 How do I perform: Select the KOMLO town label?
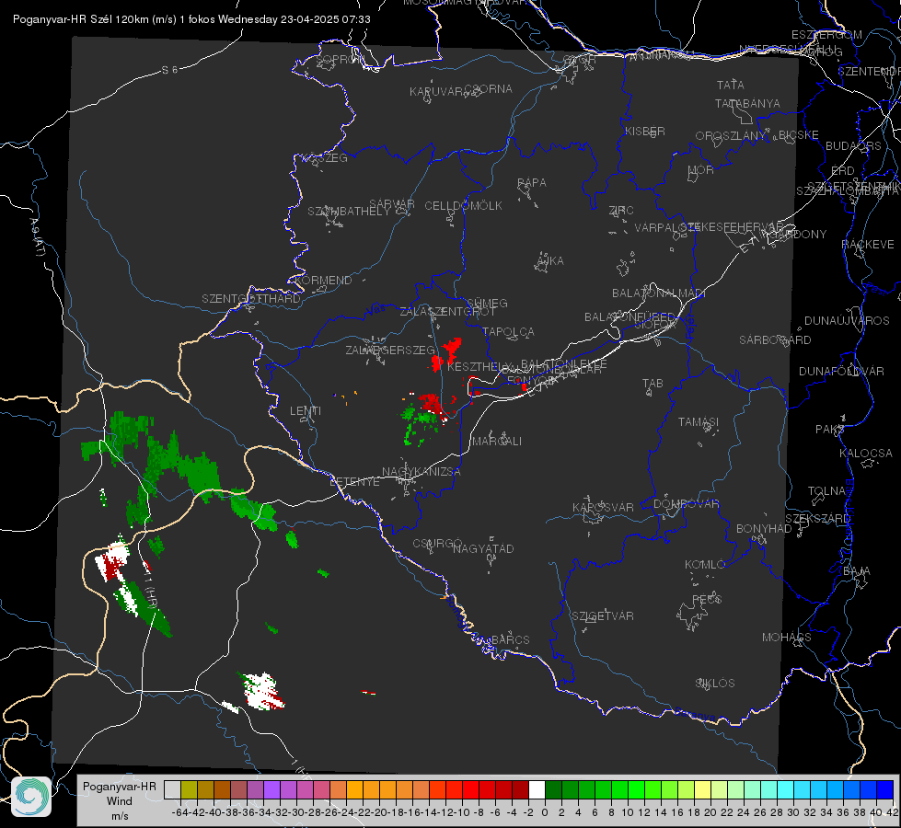705,565
